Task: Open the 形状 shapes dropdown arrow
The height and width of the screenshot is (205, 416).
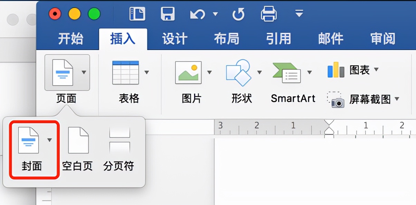Action: click(x=259, y=72)
